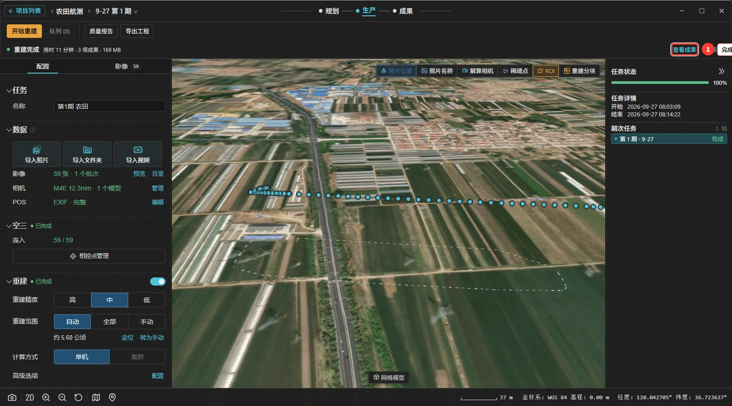Toggle 照片位置 photo position overlay
This screenshot has height=406, width=732.
tap(396, 71)
